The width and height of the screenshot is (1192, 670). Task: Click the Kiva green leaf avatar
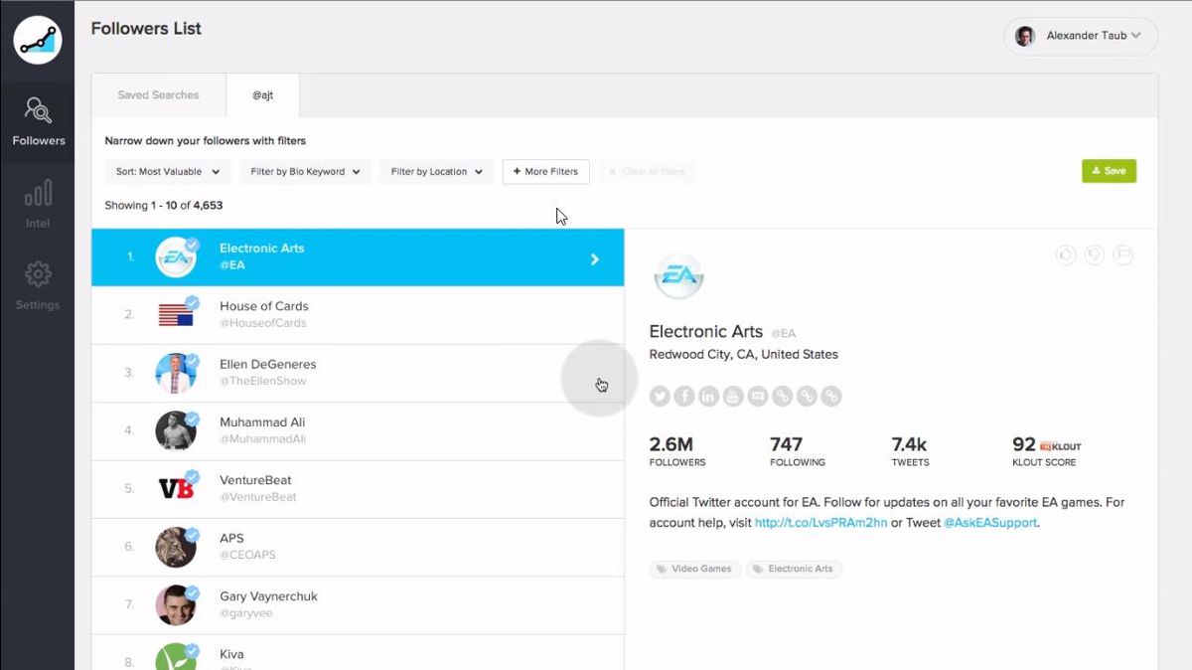coord(176,657)
